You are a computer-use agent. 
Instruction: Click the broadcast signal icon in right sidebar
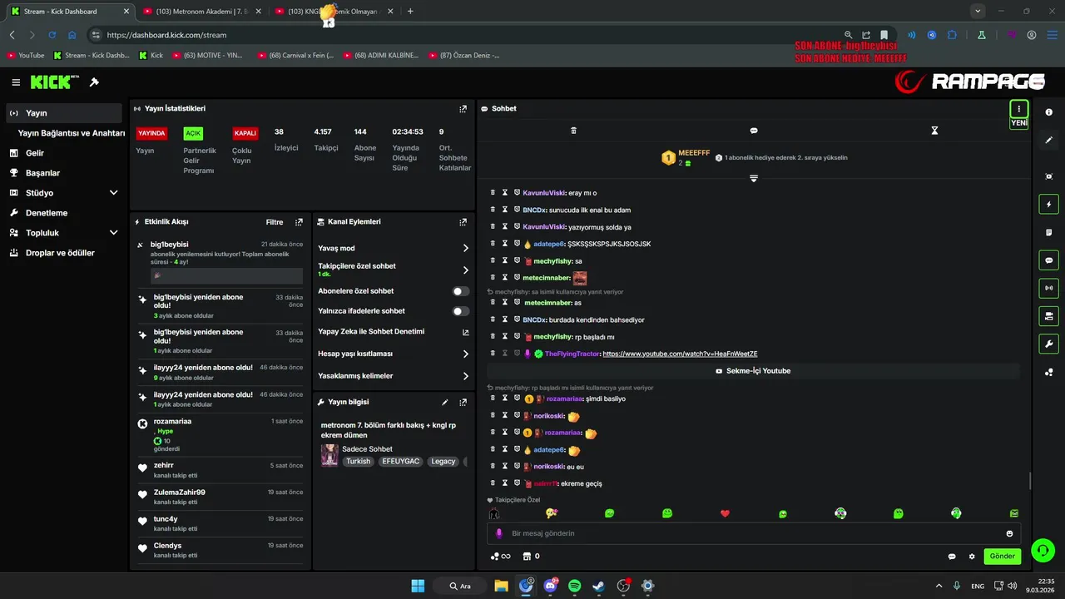(1048, 289)
